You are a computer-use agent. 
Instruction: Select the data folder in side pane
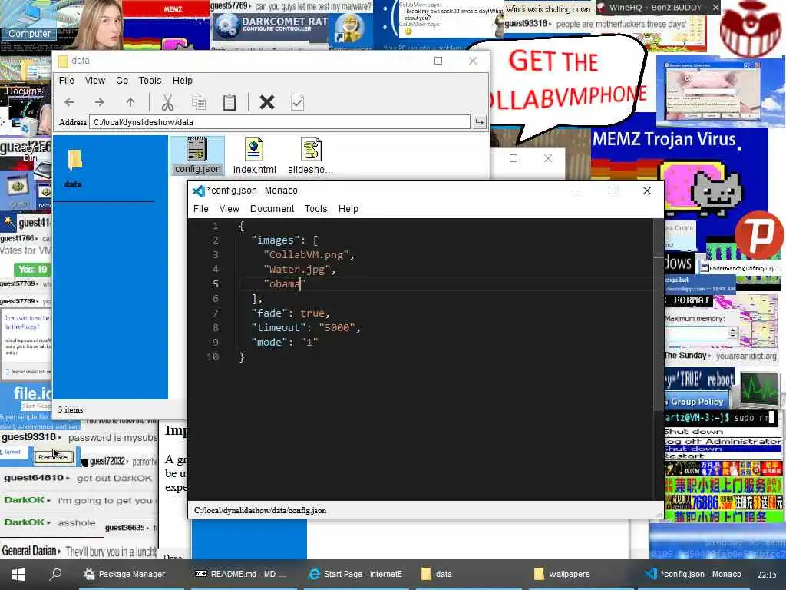coord(74,168)
